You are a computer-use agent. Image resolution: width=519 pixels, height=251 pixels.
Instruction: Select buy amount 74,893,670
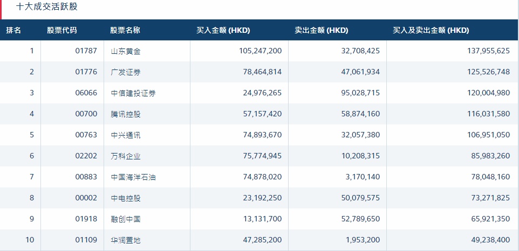(263, 135)
